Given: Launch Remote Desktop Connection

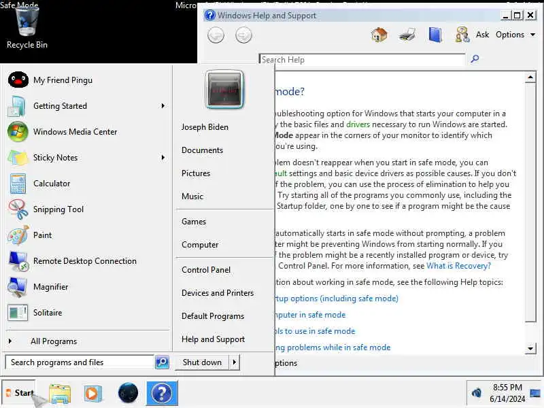Looking at the screenshot, I should click(87, 261).
